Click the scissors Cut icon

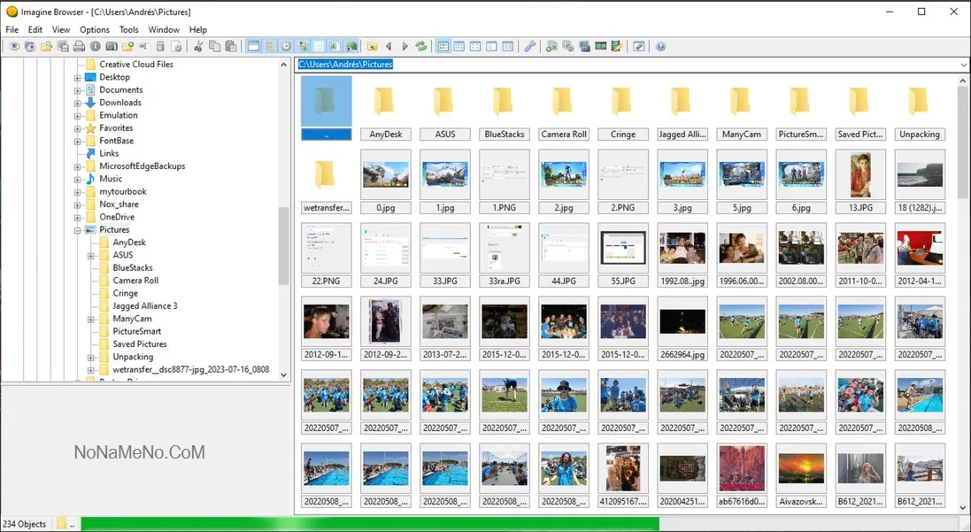[x=198, y=47]
